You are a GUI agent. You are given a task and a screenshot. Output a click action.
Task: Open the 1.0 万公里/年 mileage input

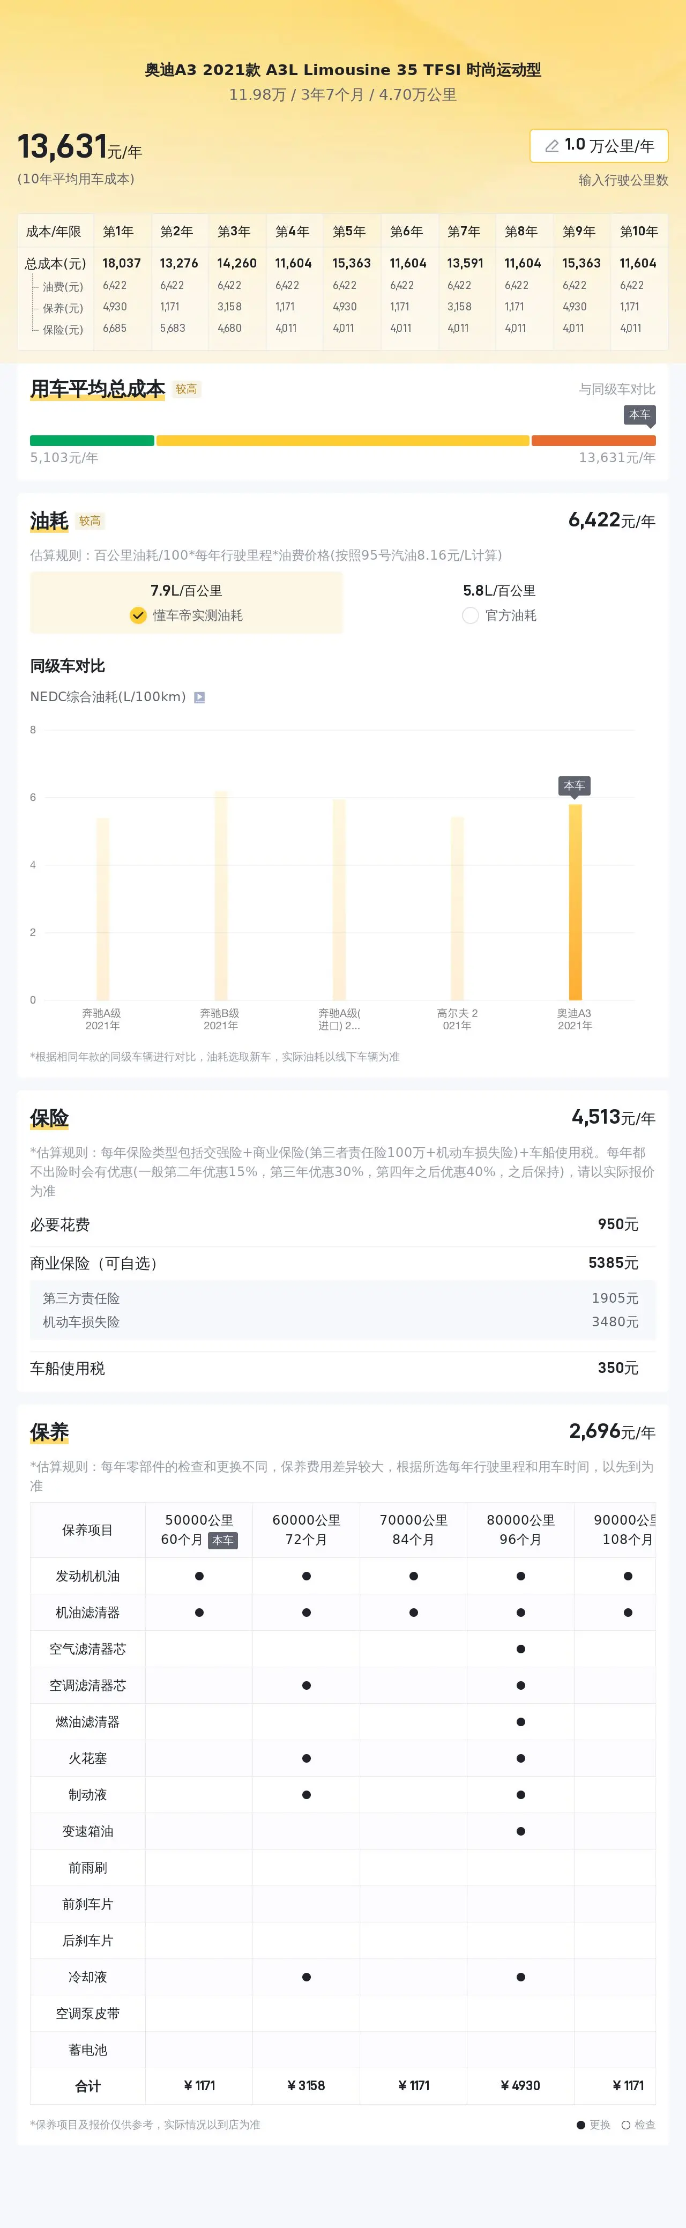599,145
